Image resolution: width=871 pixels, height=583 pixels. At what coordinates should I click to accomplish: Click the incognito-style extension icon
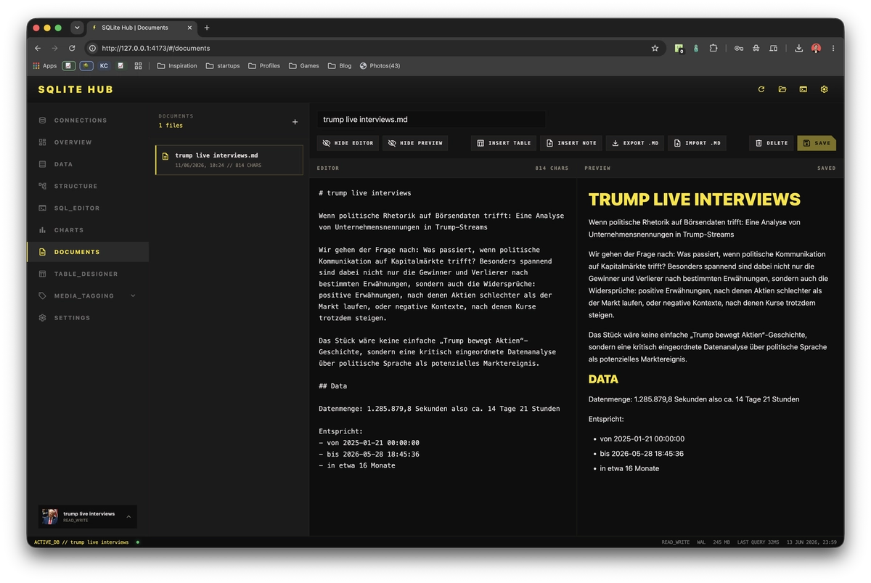756,48
